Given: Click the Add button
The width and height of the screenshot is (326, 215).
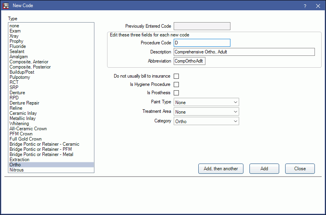Looking at the screenshot, I should (264, 169).
